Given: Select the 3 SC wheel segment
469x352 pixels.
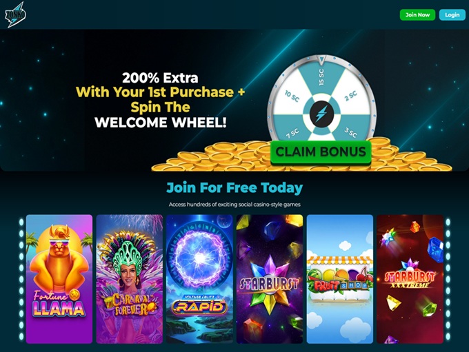Looking at the screenshot, I should point(350,132).
